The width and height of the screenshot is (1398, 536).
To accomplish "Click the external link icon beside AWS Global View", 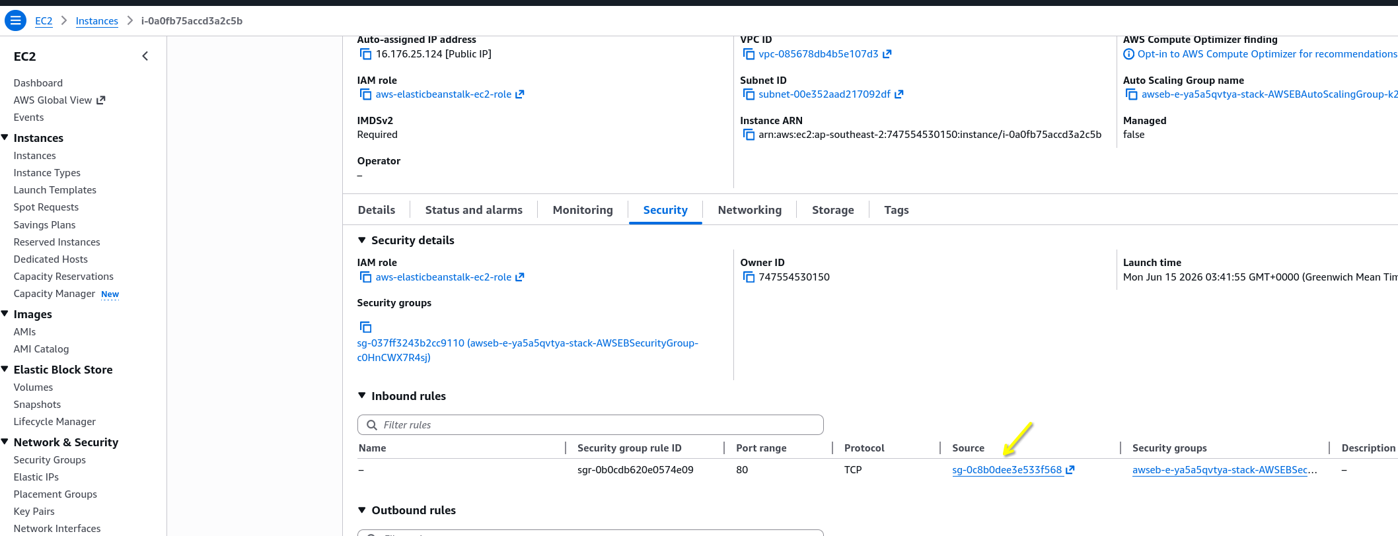I will 101,100.
